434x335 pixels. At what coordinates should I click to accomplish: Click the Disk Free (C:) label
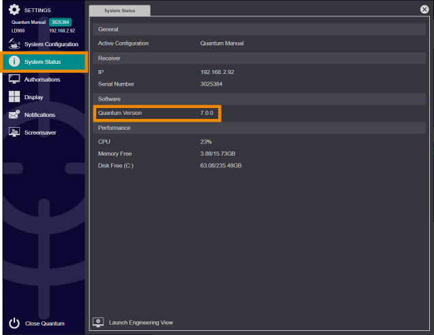(x=116, y=166)
